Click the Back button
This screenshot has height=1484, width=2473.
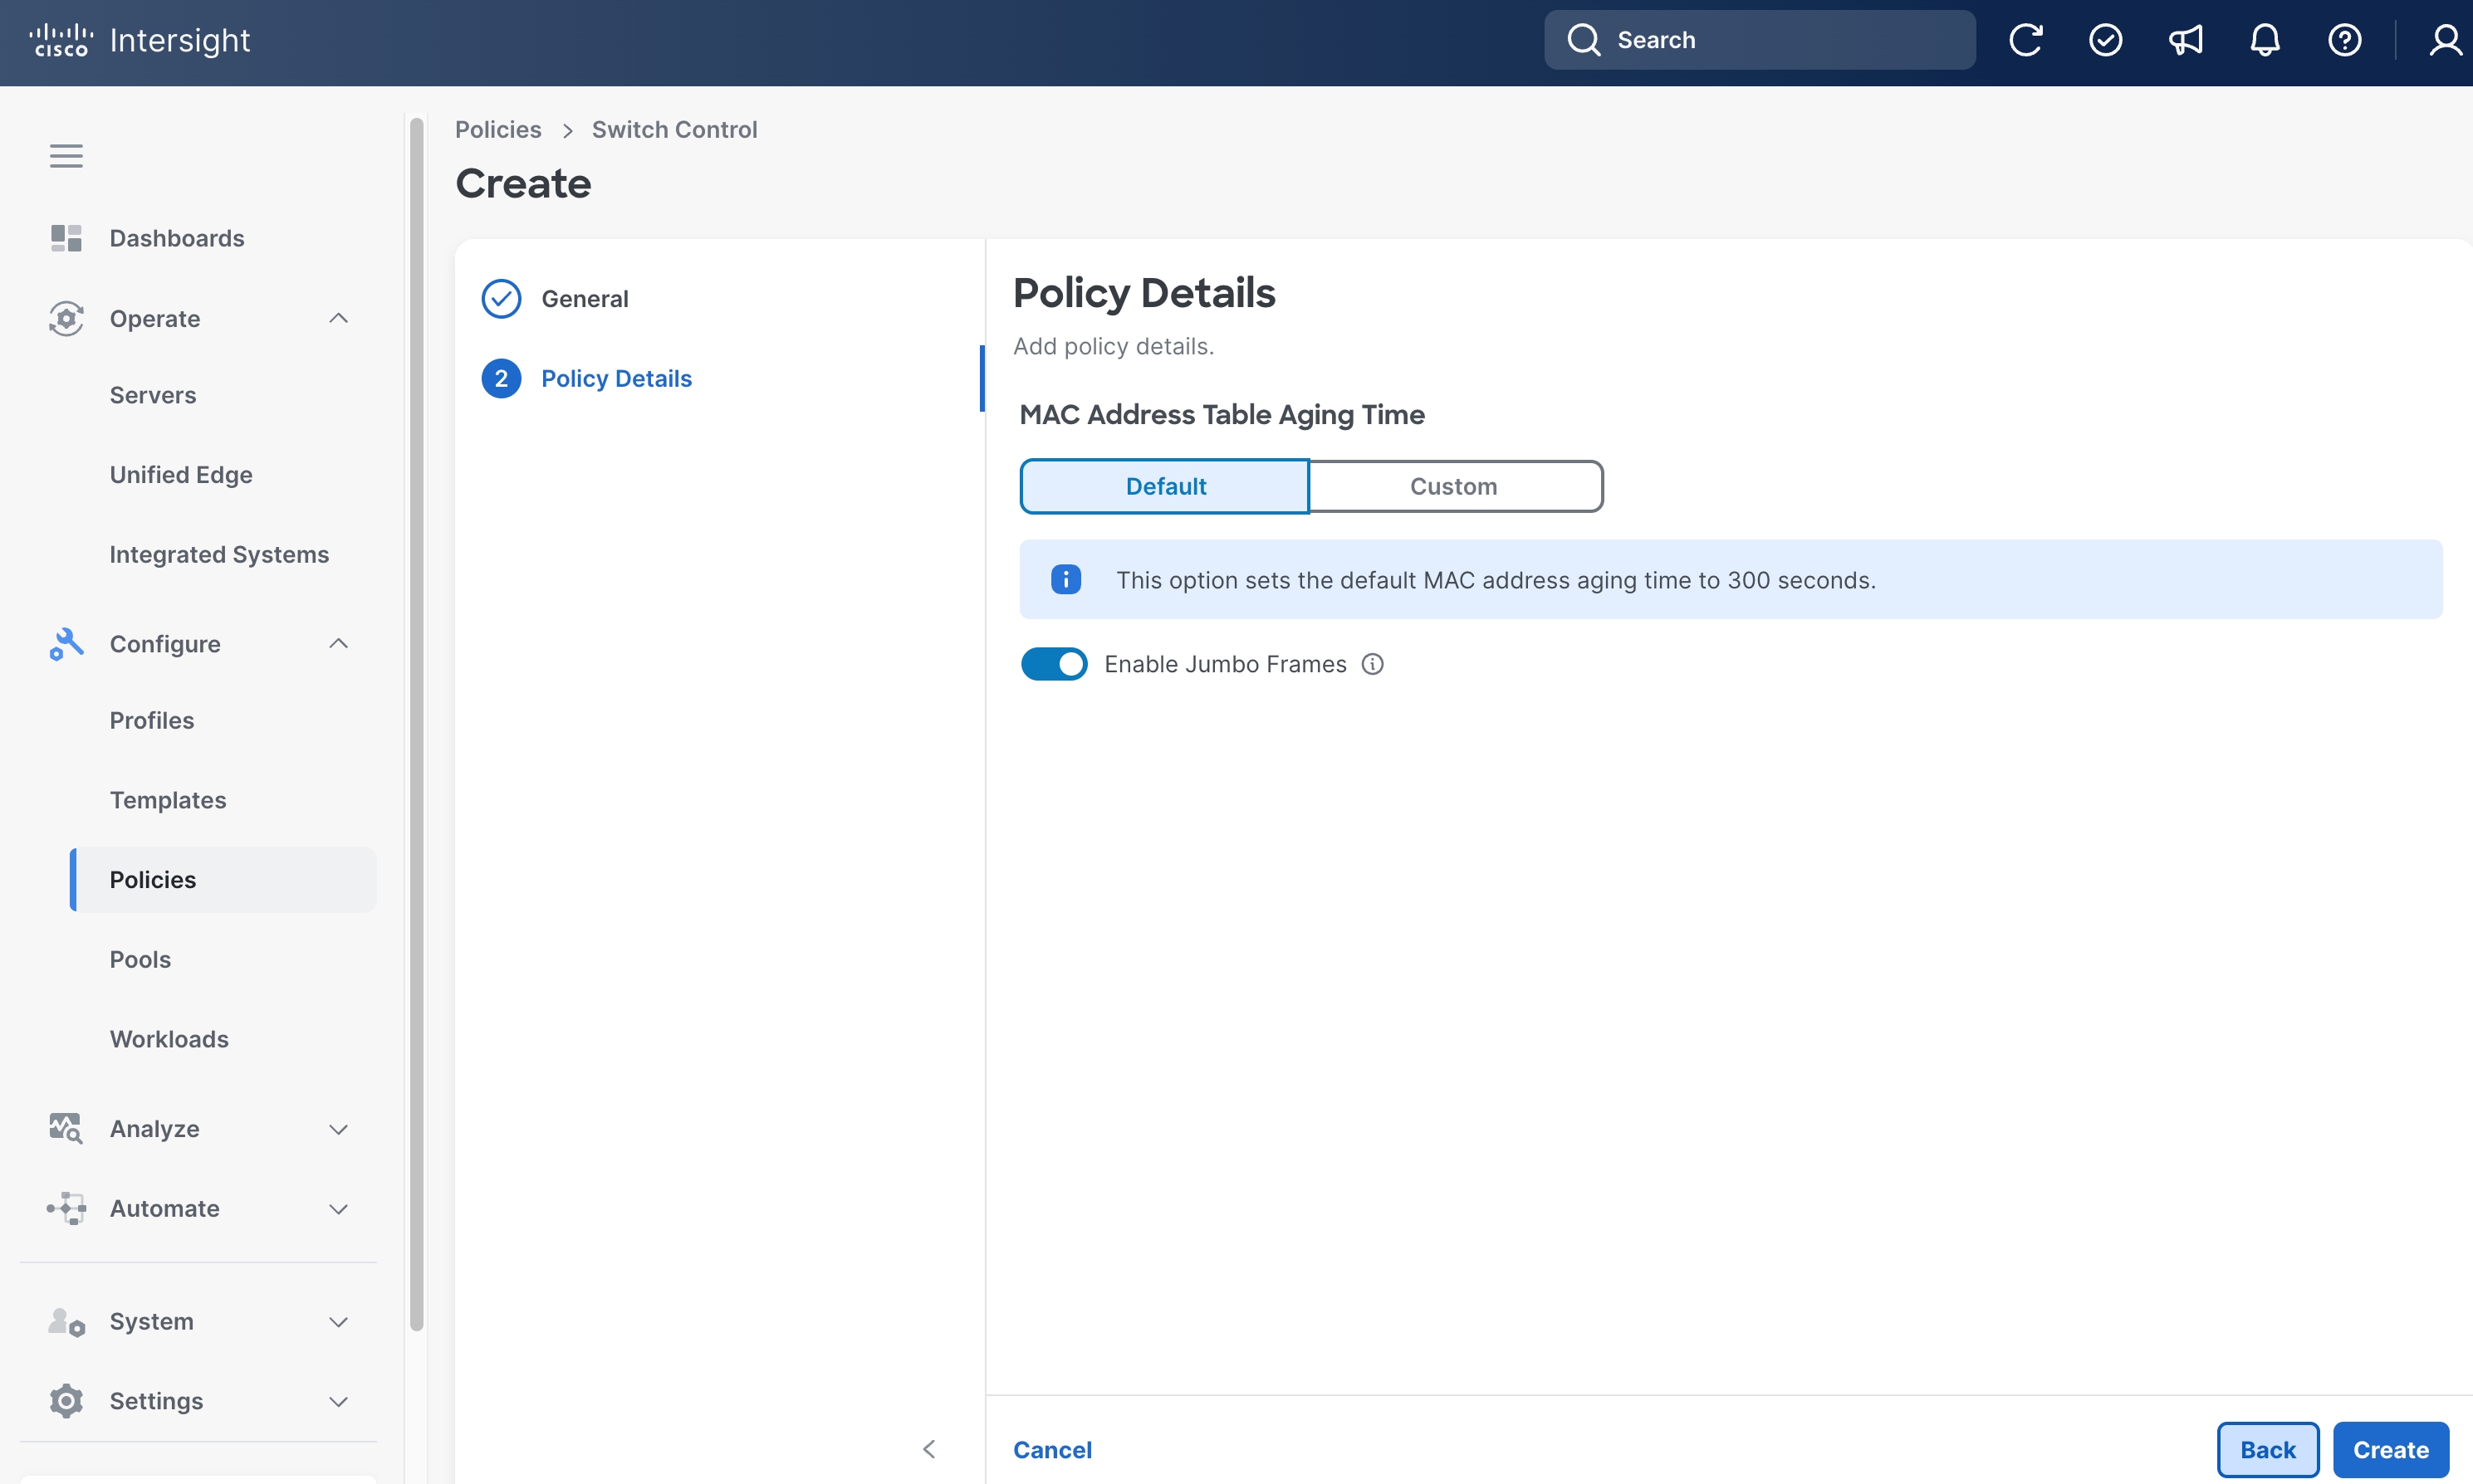tap(2268, 1449)
